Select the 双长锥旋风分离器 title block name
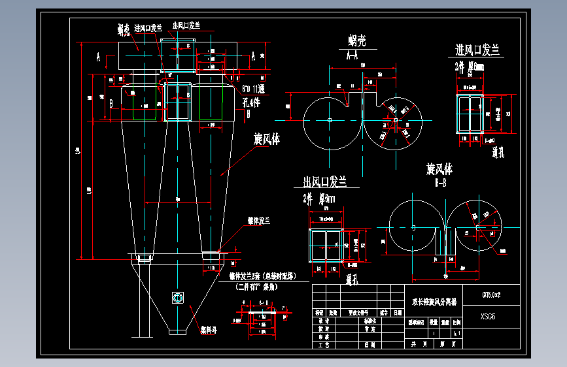The height and width of the screenshot is (367, 567). point(434,302)
